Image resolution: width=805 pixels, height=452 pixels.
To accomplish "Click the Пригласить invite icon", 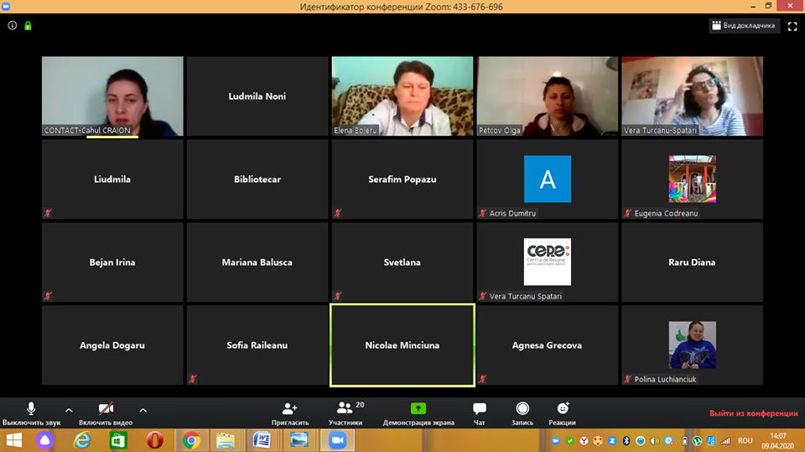I will pos(290,409).
